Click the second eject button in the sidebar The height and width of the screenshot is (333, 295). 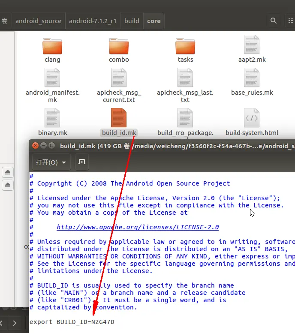tap(8, 185)
